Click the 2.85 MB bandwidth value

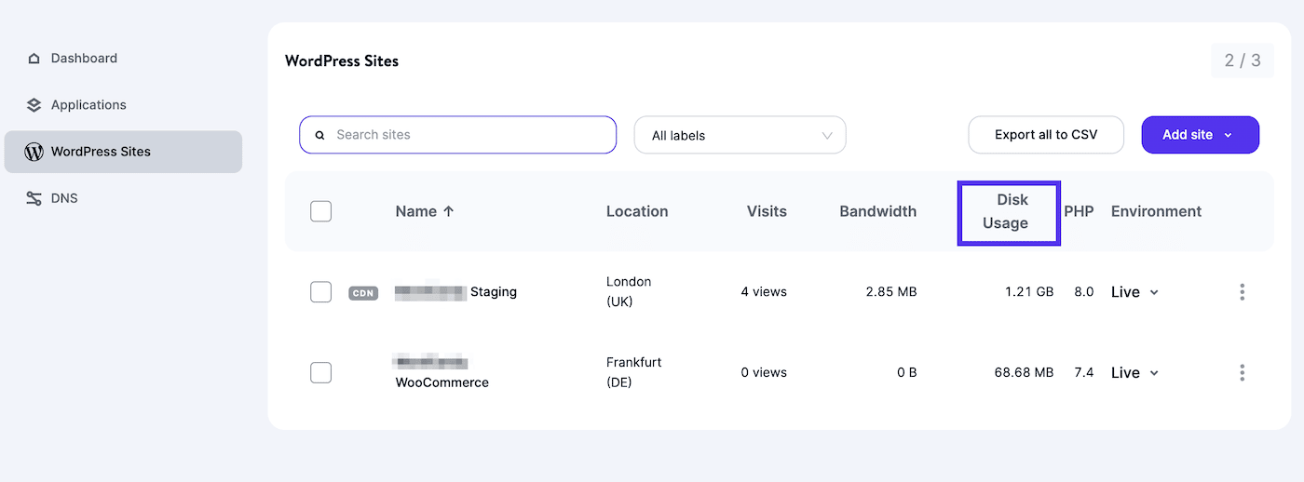coord(891,292)
